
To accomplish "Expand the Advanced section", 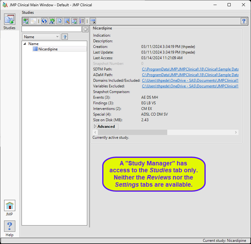I will click(x=95, y=127).
